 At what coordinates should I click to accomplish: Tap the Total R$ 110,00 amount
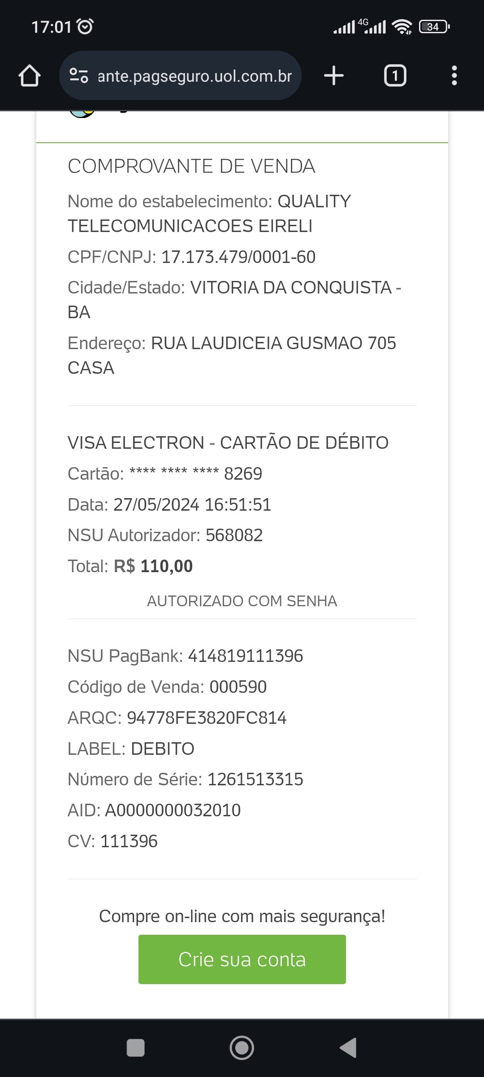153,566
